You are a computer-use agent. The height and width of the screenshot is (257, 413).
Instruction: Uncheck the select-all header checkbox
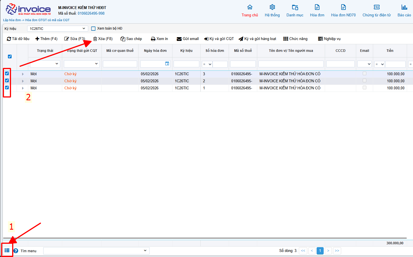pyautogui.click(x=10, y=56)
